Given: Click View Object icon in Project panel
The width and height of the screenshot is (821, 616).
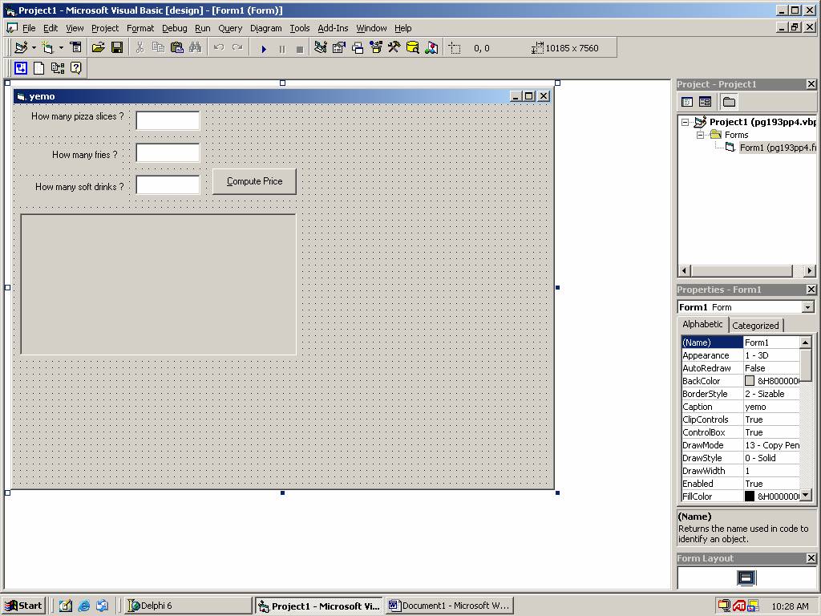Looking at the screenshot, I should click(x=705, y=102).
